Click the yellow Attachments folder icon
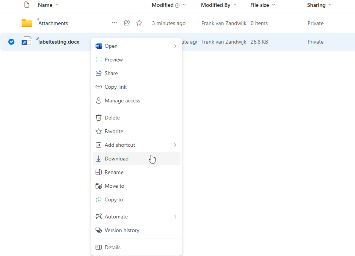Viewport: 355px width, 256px height. [27, 23]
